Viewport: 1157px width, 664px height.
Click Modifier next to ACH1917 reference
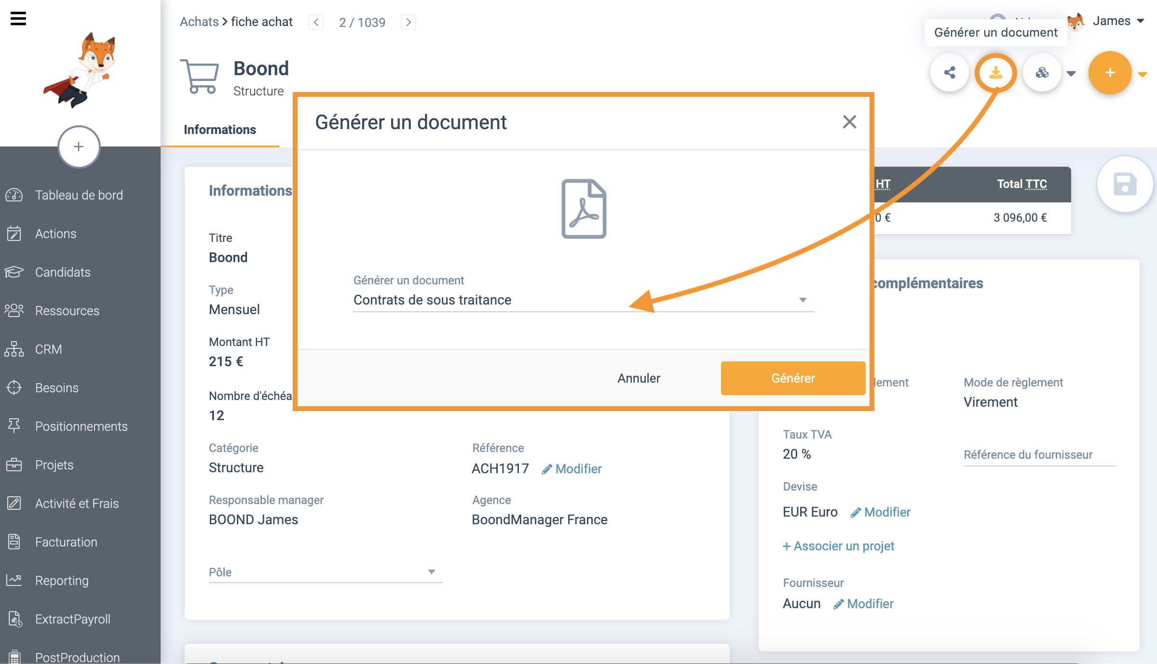[x=572, y=469]
